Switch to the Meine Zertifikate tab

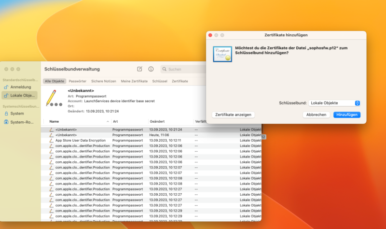(x=134, y=81)
